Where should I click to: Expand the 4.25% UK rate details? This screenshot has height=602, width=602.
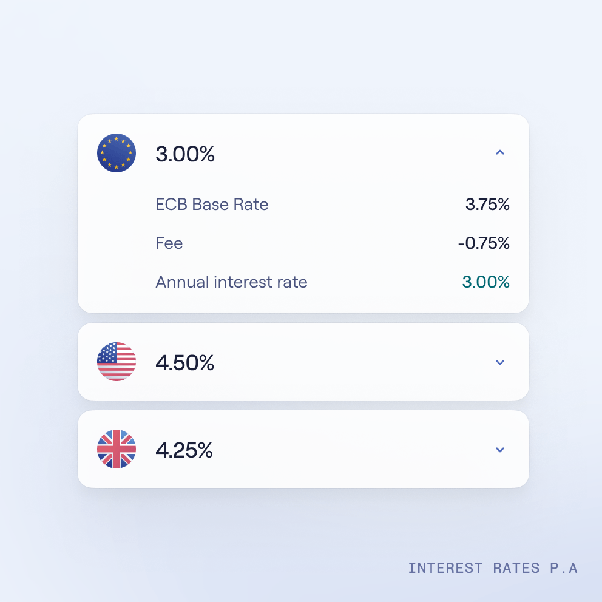tap(499, 450)
